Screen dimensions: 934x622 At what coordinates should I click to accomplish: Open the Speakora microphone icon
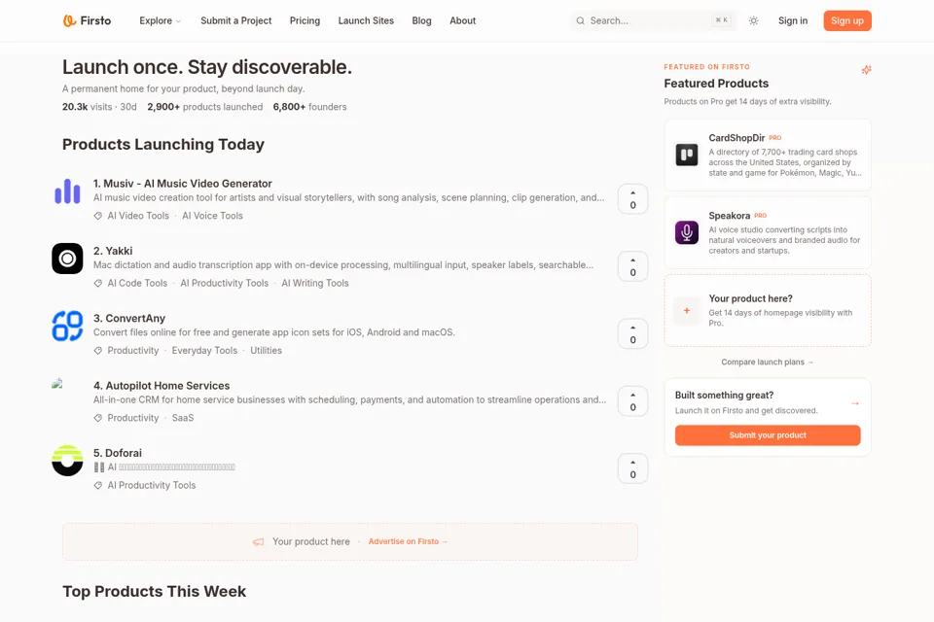tap(687, 232)
